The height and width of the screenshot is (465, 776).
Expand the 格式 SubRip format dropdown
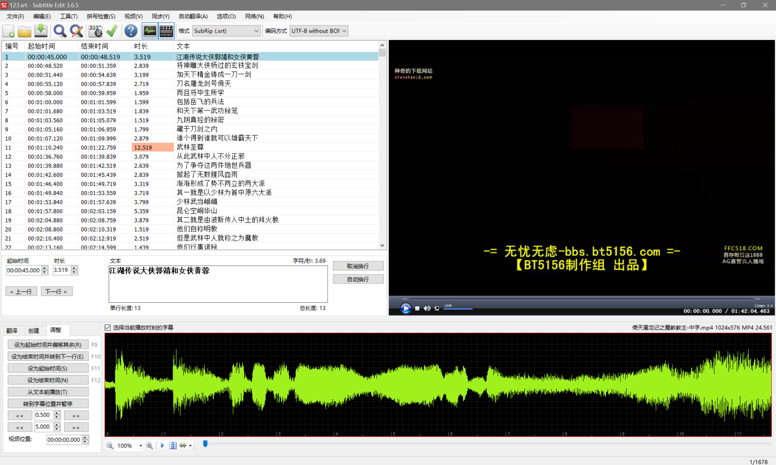256,31
